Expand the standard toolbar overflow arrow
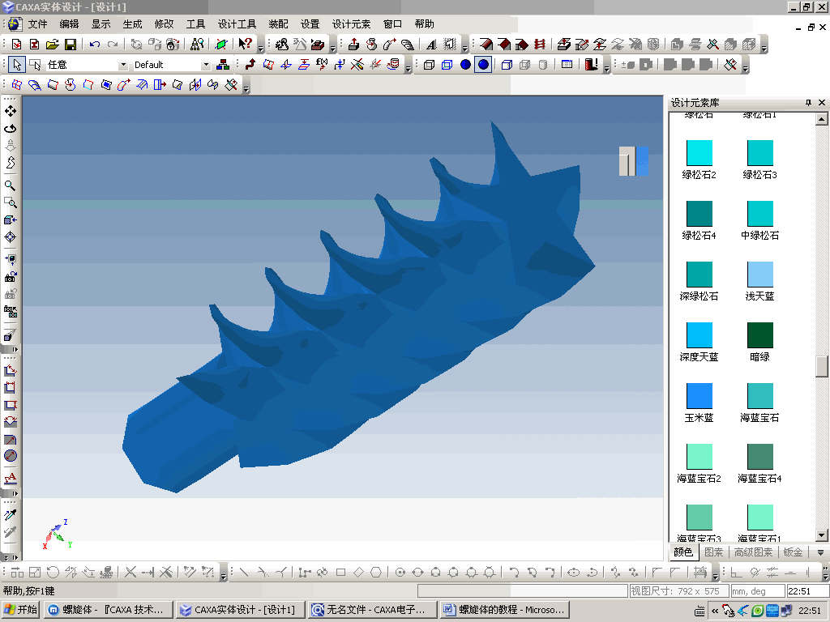This screenshot has width=830, height=622. (x=260, y=48)
